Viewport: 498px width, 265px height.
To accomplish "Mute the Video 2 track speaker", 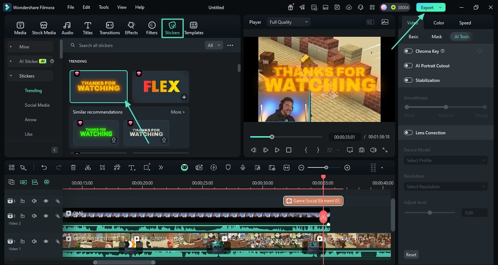I will [34, 216].
